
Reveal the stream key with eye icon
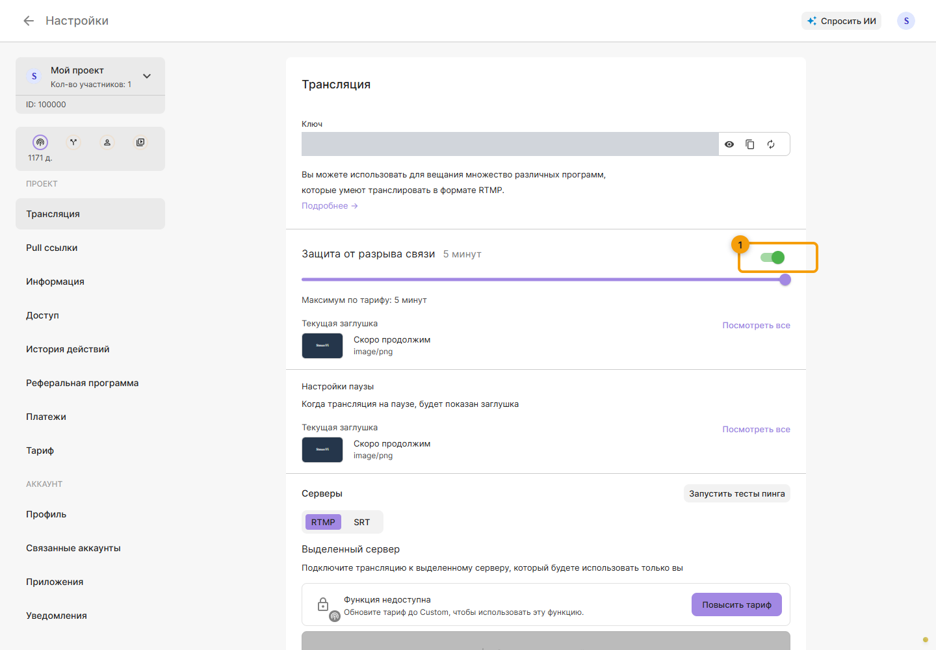729,144
